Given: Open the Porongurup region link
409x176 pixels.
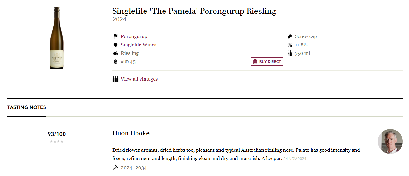Looking at the screenshot, I should pyautogui.click(x=134, y=36).
